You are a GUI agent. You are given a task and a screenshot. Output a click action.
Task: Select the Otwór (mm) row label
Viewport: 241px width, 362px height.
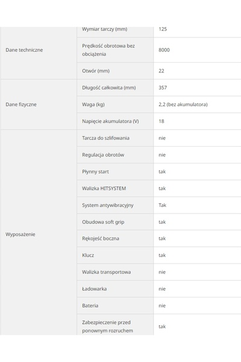pos(96,71)
